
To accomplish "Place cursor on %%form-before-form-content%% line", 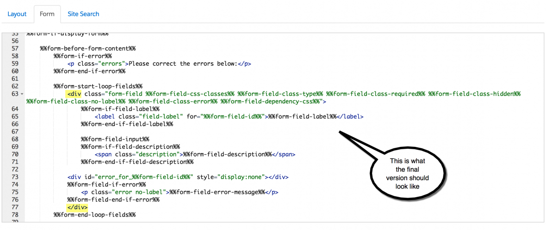I will (88, 48).
